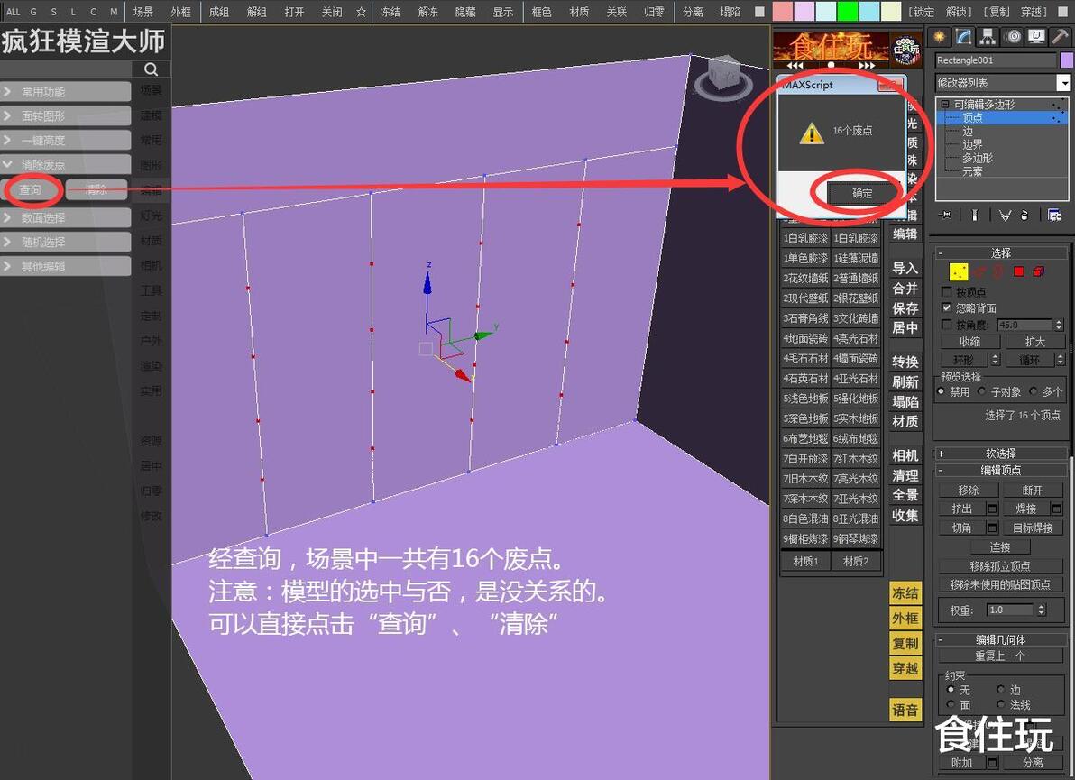This screenshot has height=780, width=1075.
Task: Click 确定 in MAXScript dialog
Action: pos(862,193)
